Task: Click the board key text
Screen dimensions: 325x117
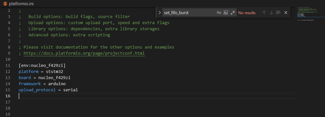Action: coord(25,78)
